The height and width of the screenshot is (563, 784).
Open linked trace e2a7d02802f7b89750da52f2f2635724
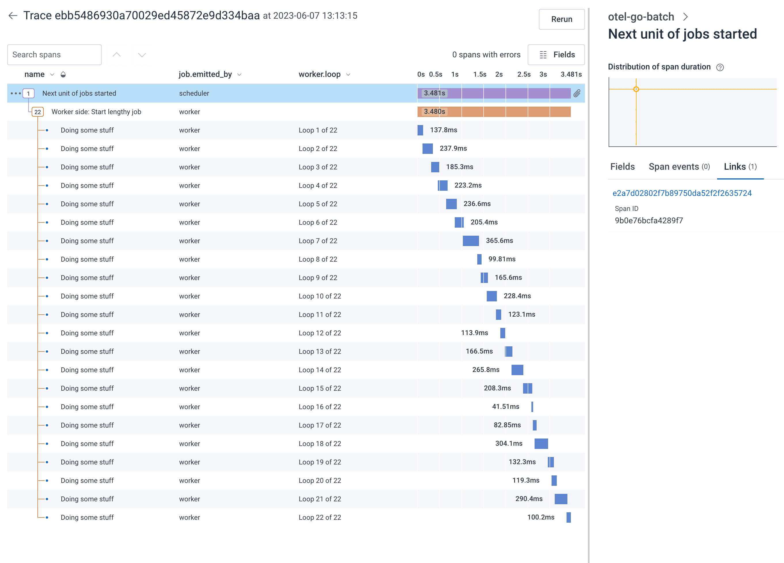click(682, 193)
